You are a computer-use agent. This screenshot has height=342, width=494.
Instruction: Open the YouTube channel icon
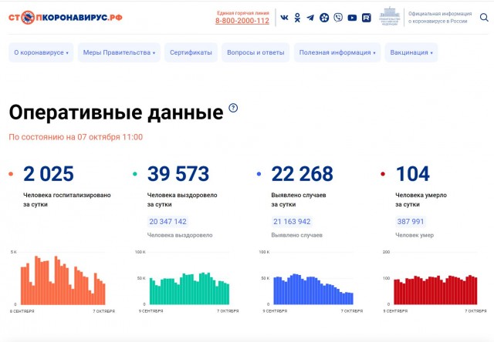point(352,18)
